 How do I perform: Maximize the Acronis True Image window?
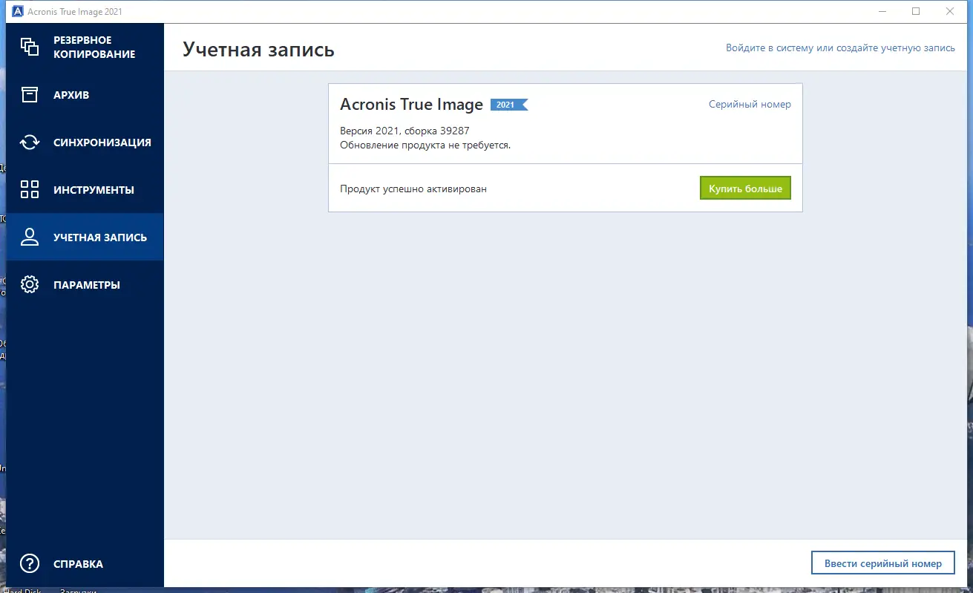916,11
